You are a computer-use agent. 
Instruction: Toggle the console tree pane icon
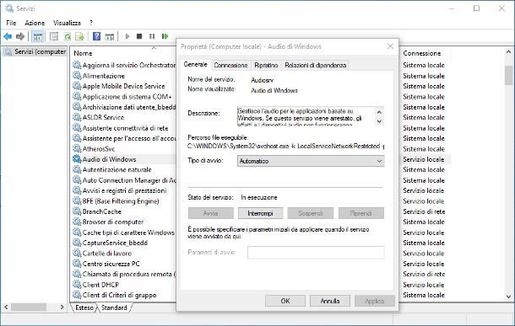37,36
